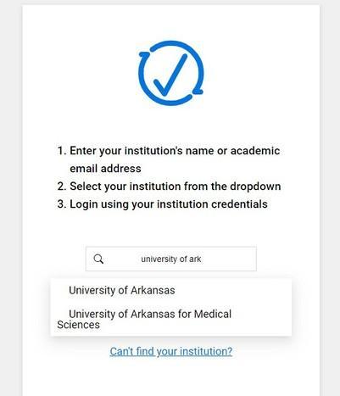Click the word 'Arkansas' in first suggestion
The height and width of the screenshot is (396, 340).
[x=153, y=290]
